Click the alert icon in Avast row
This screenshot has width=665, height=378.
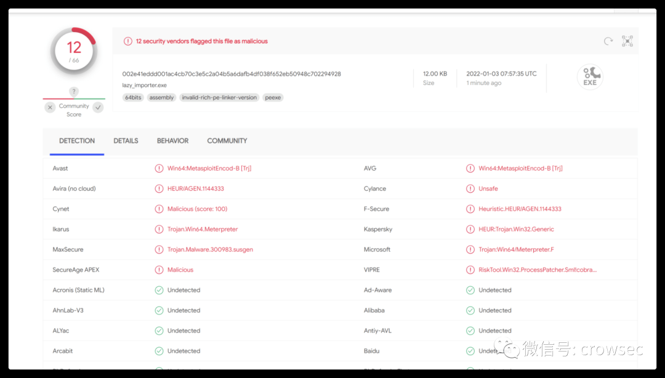pyautogui.click(x=159, y=169)
